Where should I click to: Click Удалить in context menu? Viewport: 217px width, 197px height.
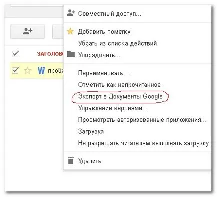click(x=90, y=161)
